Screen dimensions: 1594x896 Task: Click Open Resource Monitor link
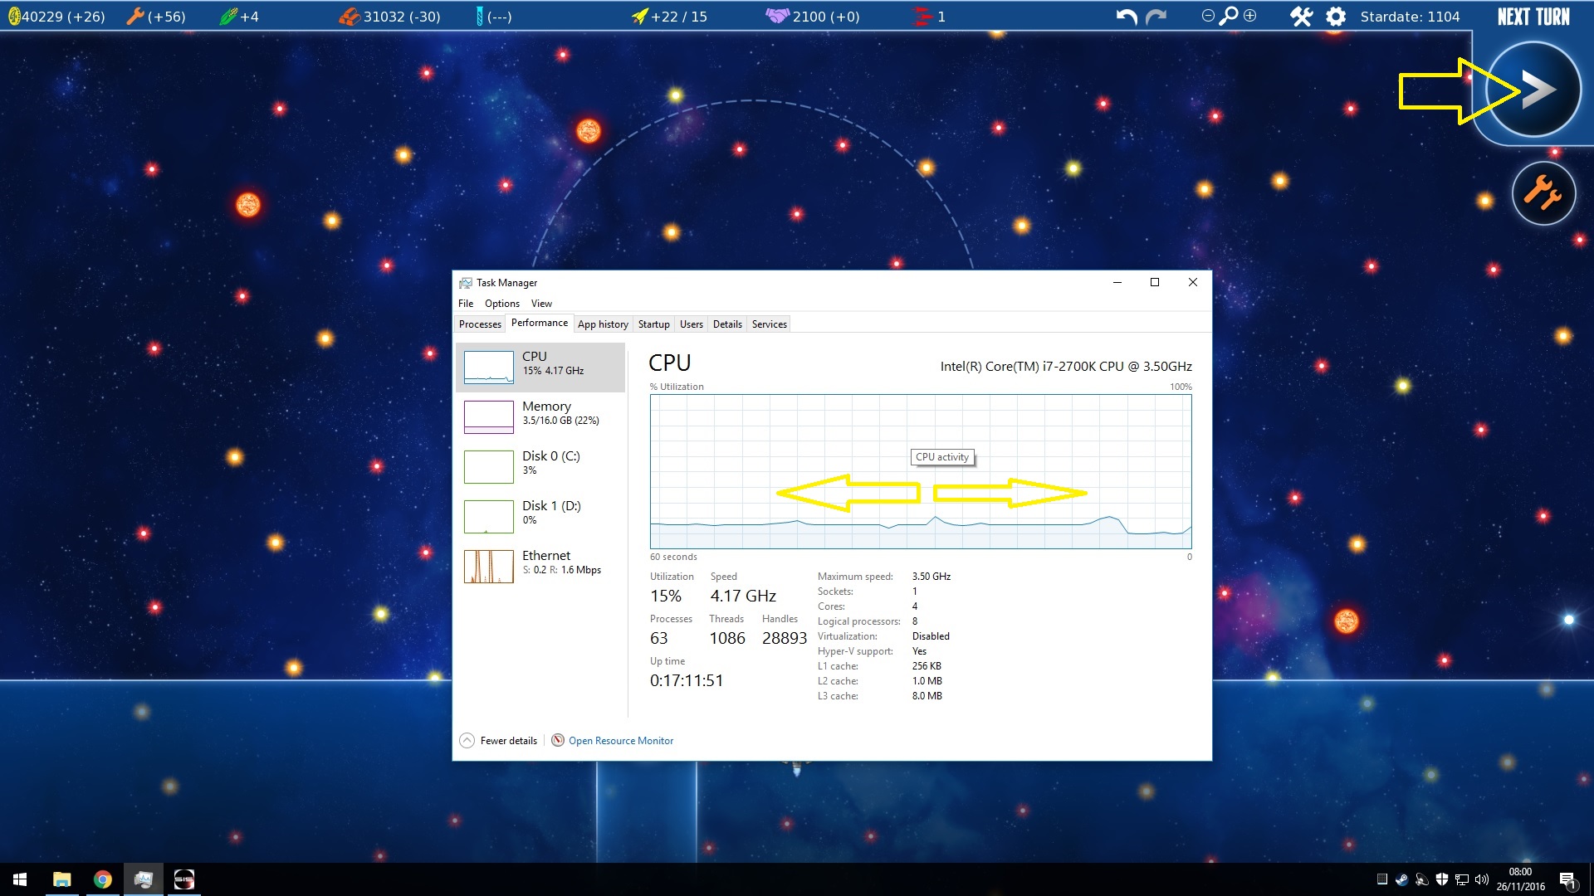[620, 741]
